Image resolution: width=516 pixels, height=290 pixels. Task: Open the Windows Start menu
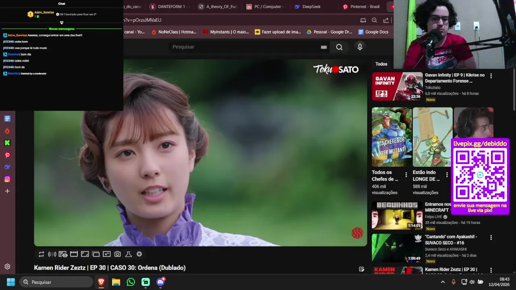(10, 282)
